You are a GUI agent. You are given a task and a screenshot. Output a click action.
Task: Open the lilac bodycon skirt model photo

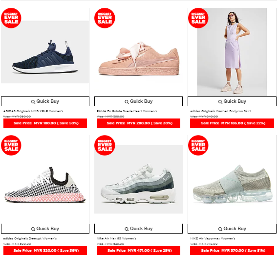tap(232, 52)
